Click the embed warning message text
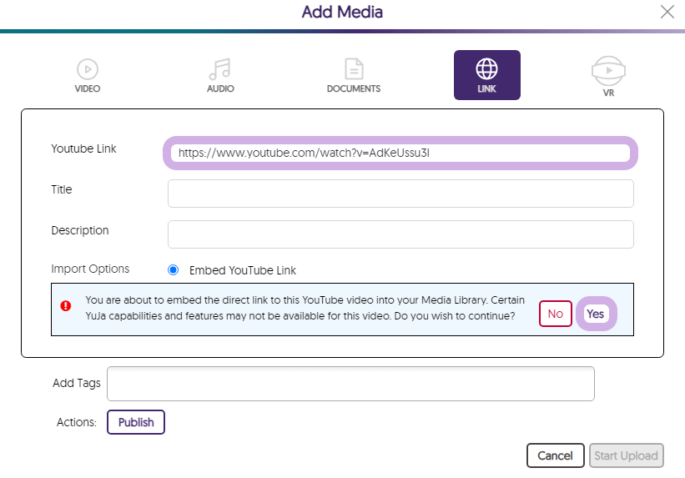 point(300,309)
